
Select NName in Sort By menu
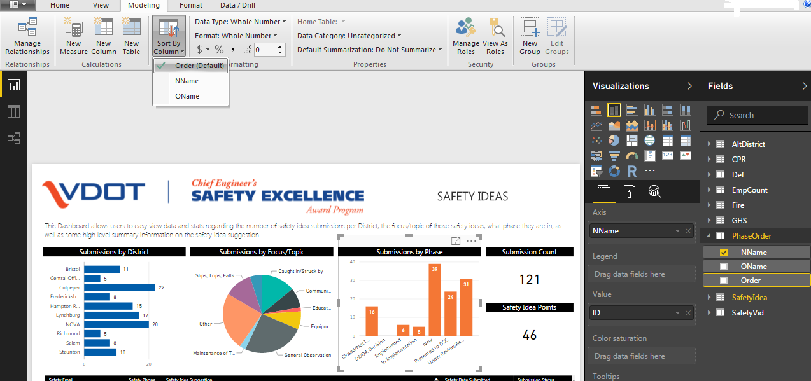click(190, 81)
